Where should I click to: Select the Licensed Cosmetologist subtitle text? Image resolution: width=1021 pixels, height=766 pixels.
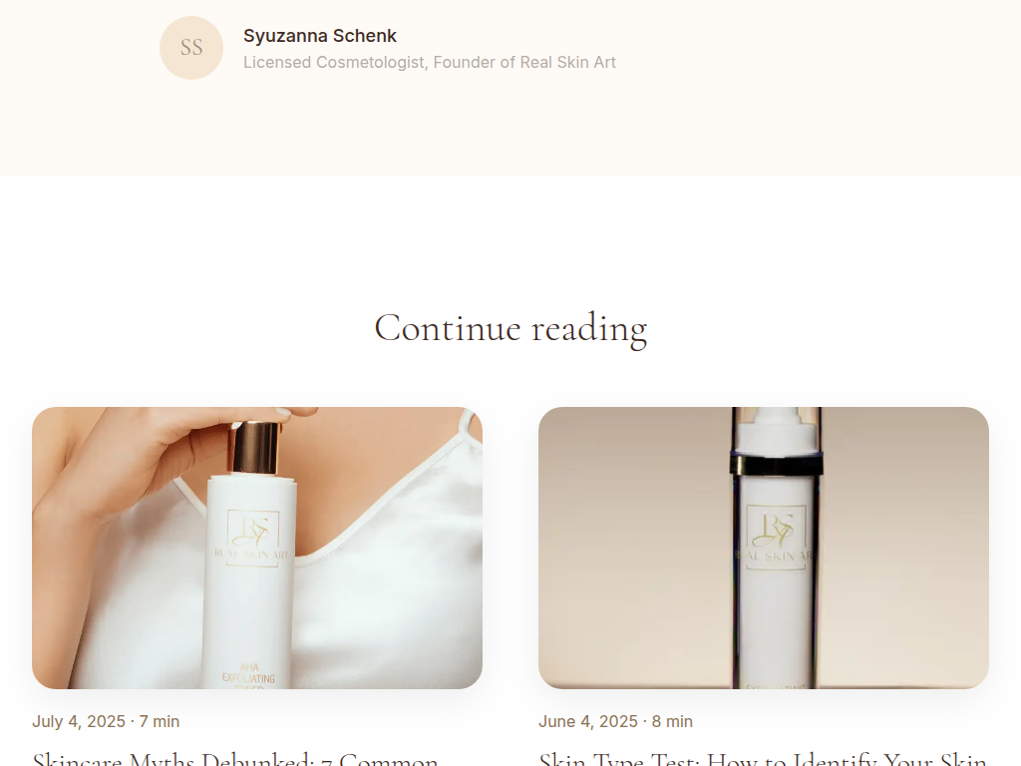[430, 63]
